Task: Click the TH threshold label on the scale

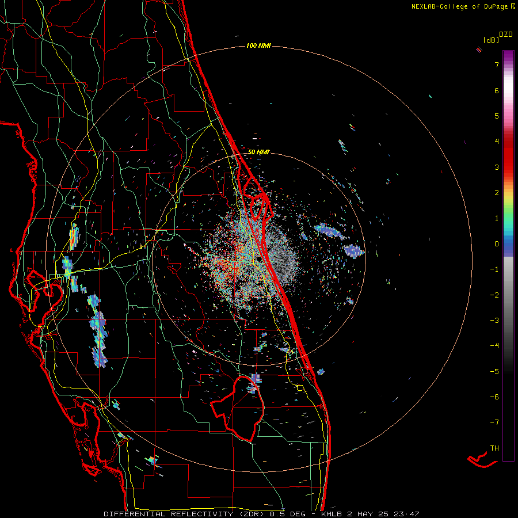Action: [x=494, y=448]
